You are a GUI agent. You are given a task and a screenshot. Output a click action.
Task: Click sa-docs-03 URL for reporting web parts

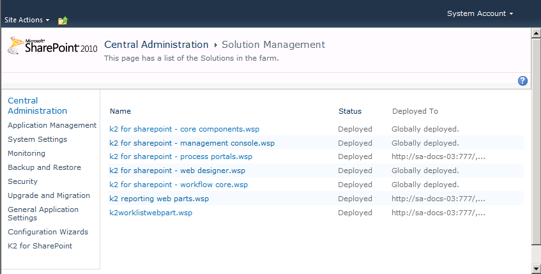pyautogui.click(x=438, y=199)
